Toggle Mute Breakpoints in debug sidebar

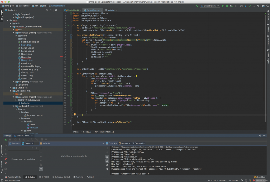(x=6, y=164)
